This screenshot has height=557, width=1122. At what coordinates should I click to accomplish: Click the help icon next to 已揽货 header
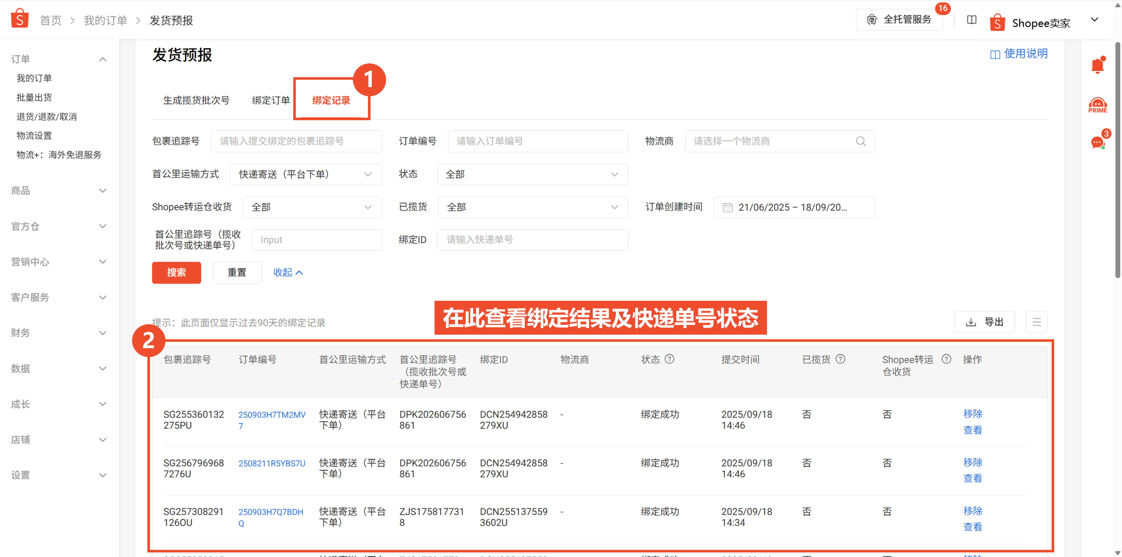[x=840, y=359]
